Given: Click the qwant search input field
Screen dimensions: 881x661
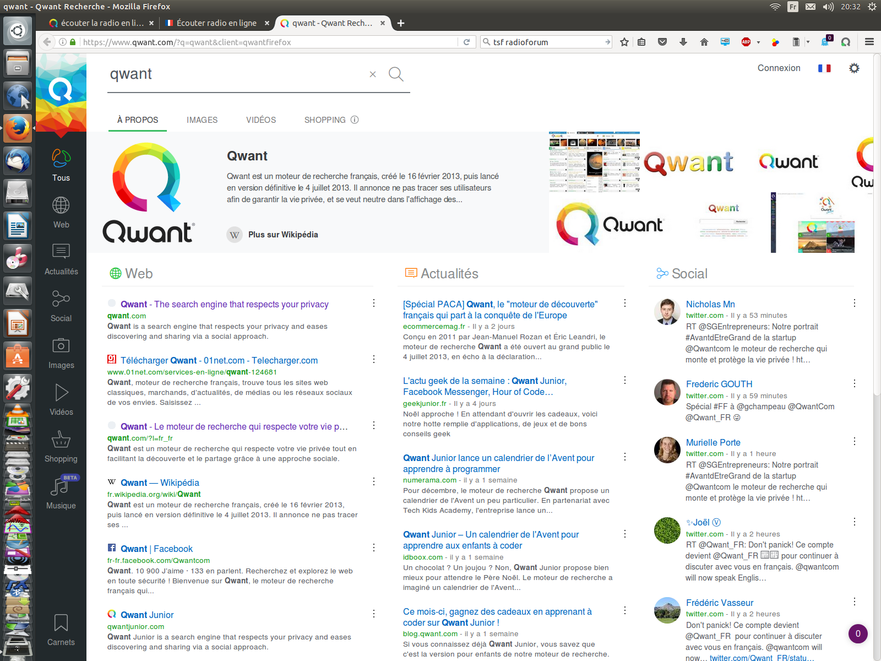Looking at the screenshot, I should coord(237,74).
